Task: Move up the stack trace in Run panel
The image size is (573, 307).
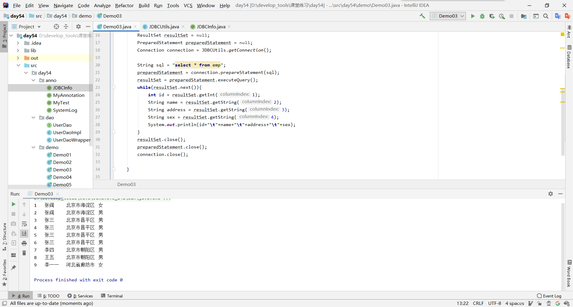Action: click(x=24, y=204)
